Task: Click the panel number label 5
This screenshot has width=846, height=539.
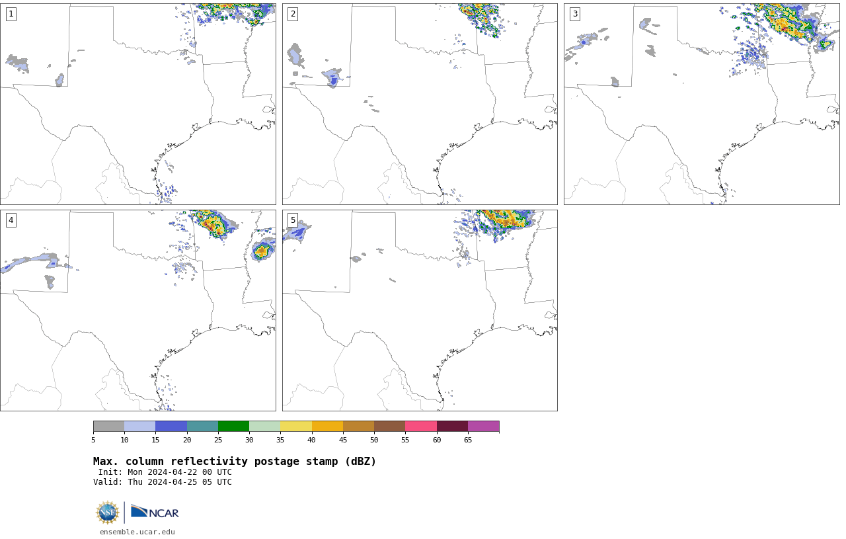Action: [x=293, y=220]
